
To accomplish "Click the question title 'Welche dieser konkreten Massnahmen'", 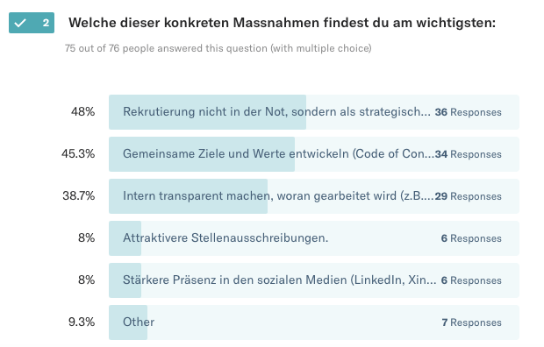I will 282,23.
